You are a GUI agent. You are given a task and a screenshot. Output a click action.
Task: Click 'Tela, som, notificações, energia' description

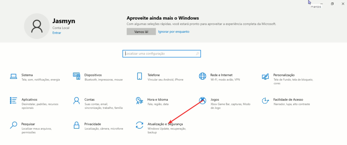coord(41,80)
